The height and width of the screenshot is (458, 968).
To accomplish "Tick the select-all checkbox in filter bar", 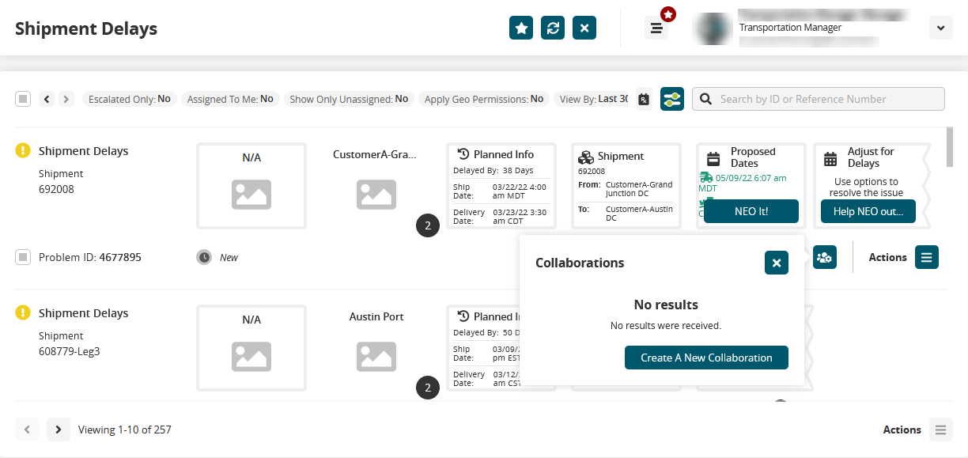I will pos(23,99).
